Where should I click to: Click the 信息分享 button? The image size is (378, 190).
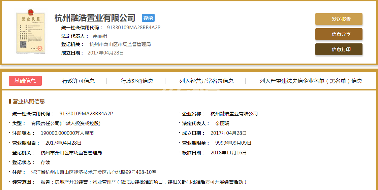(x=339, y=34)
